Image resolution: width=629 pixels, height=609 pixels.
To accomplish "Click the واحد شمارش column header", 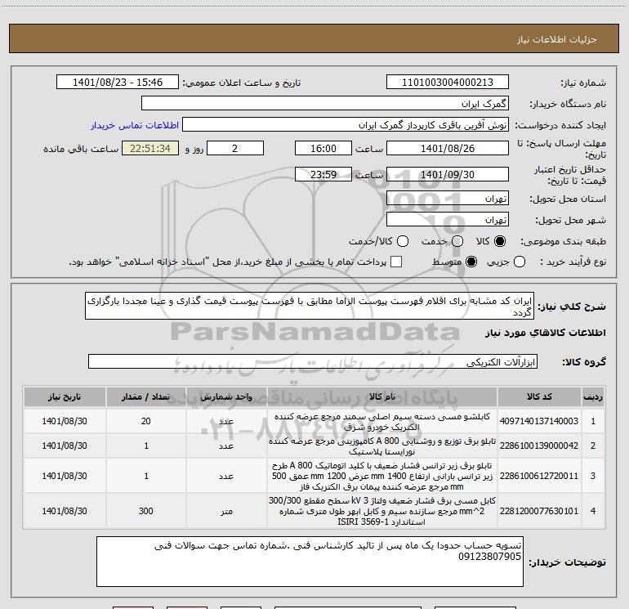I will (226, 396).
